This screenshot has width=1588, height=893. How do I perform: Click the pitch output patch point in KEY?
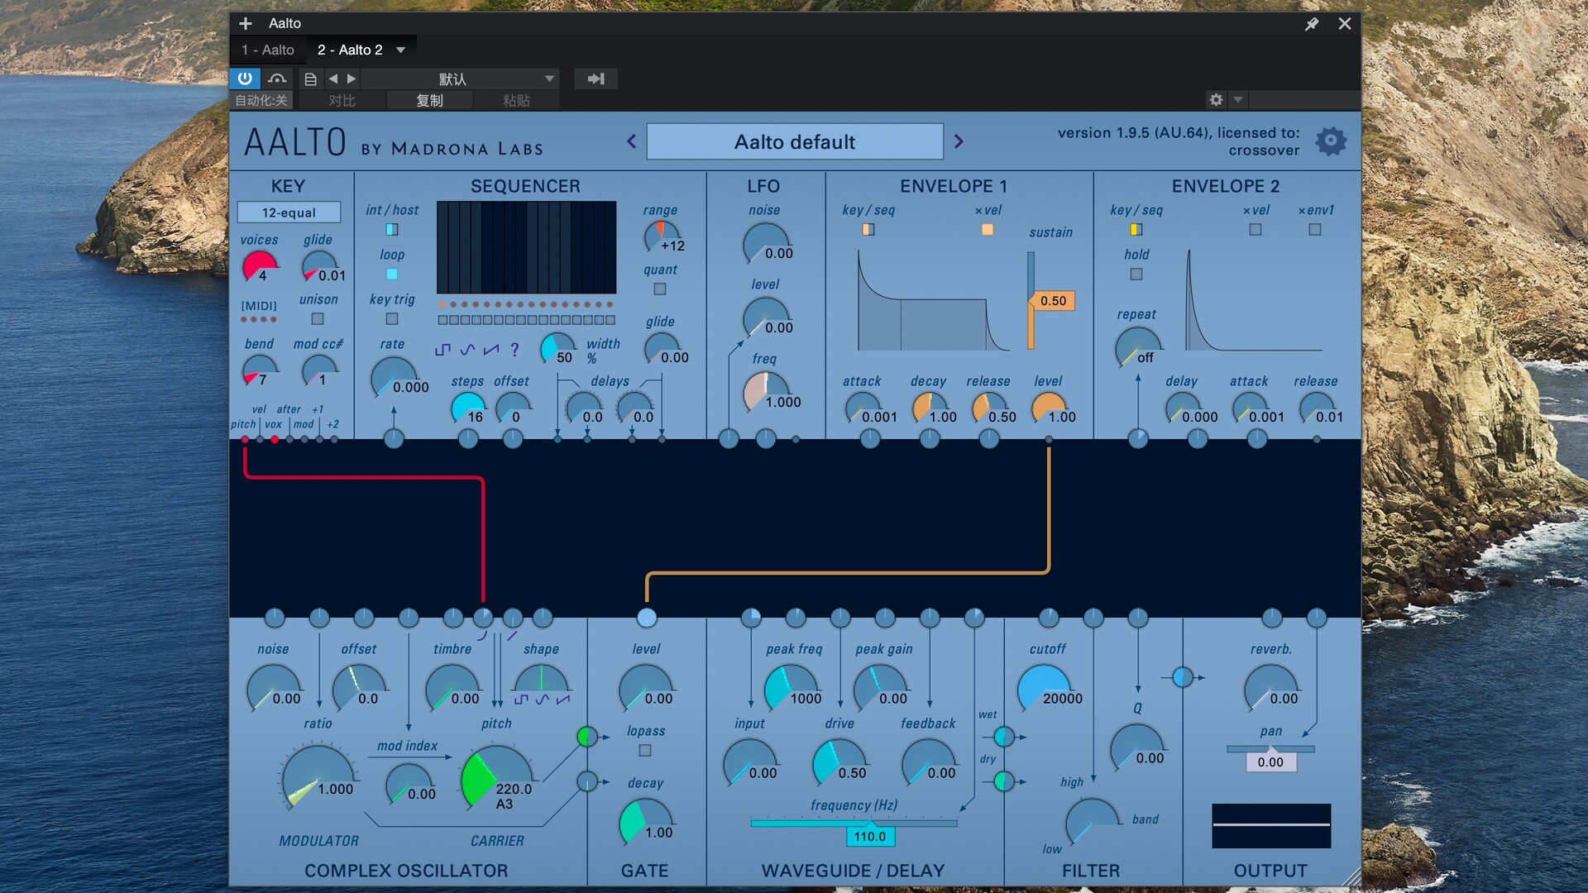coord(245,440)
